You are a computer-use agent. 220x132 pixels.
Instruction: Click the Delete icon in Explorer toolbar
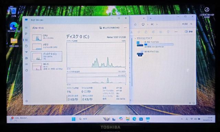click(168, 32)
